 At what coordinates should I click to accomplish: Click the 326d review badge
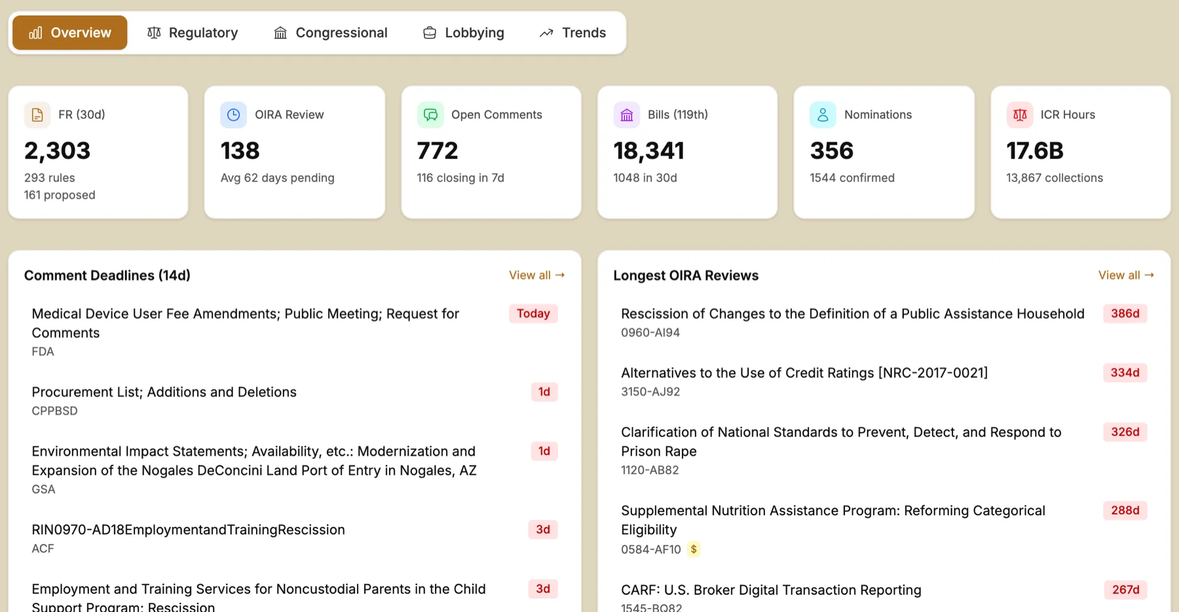point(1125,432)
